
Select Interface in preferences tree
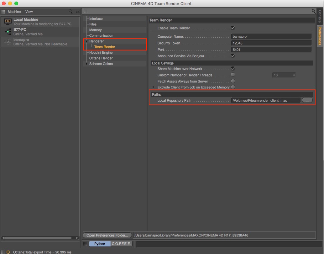[96, 19]
